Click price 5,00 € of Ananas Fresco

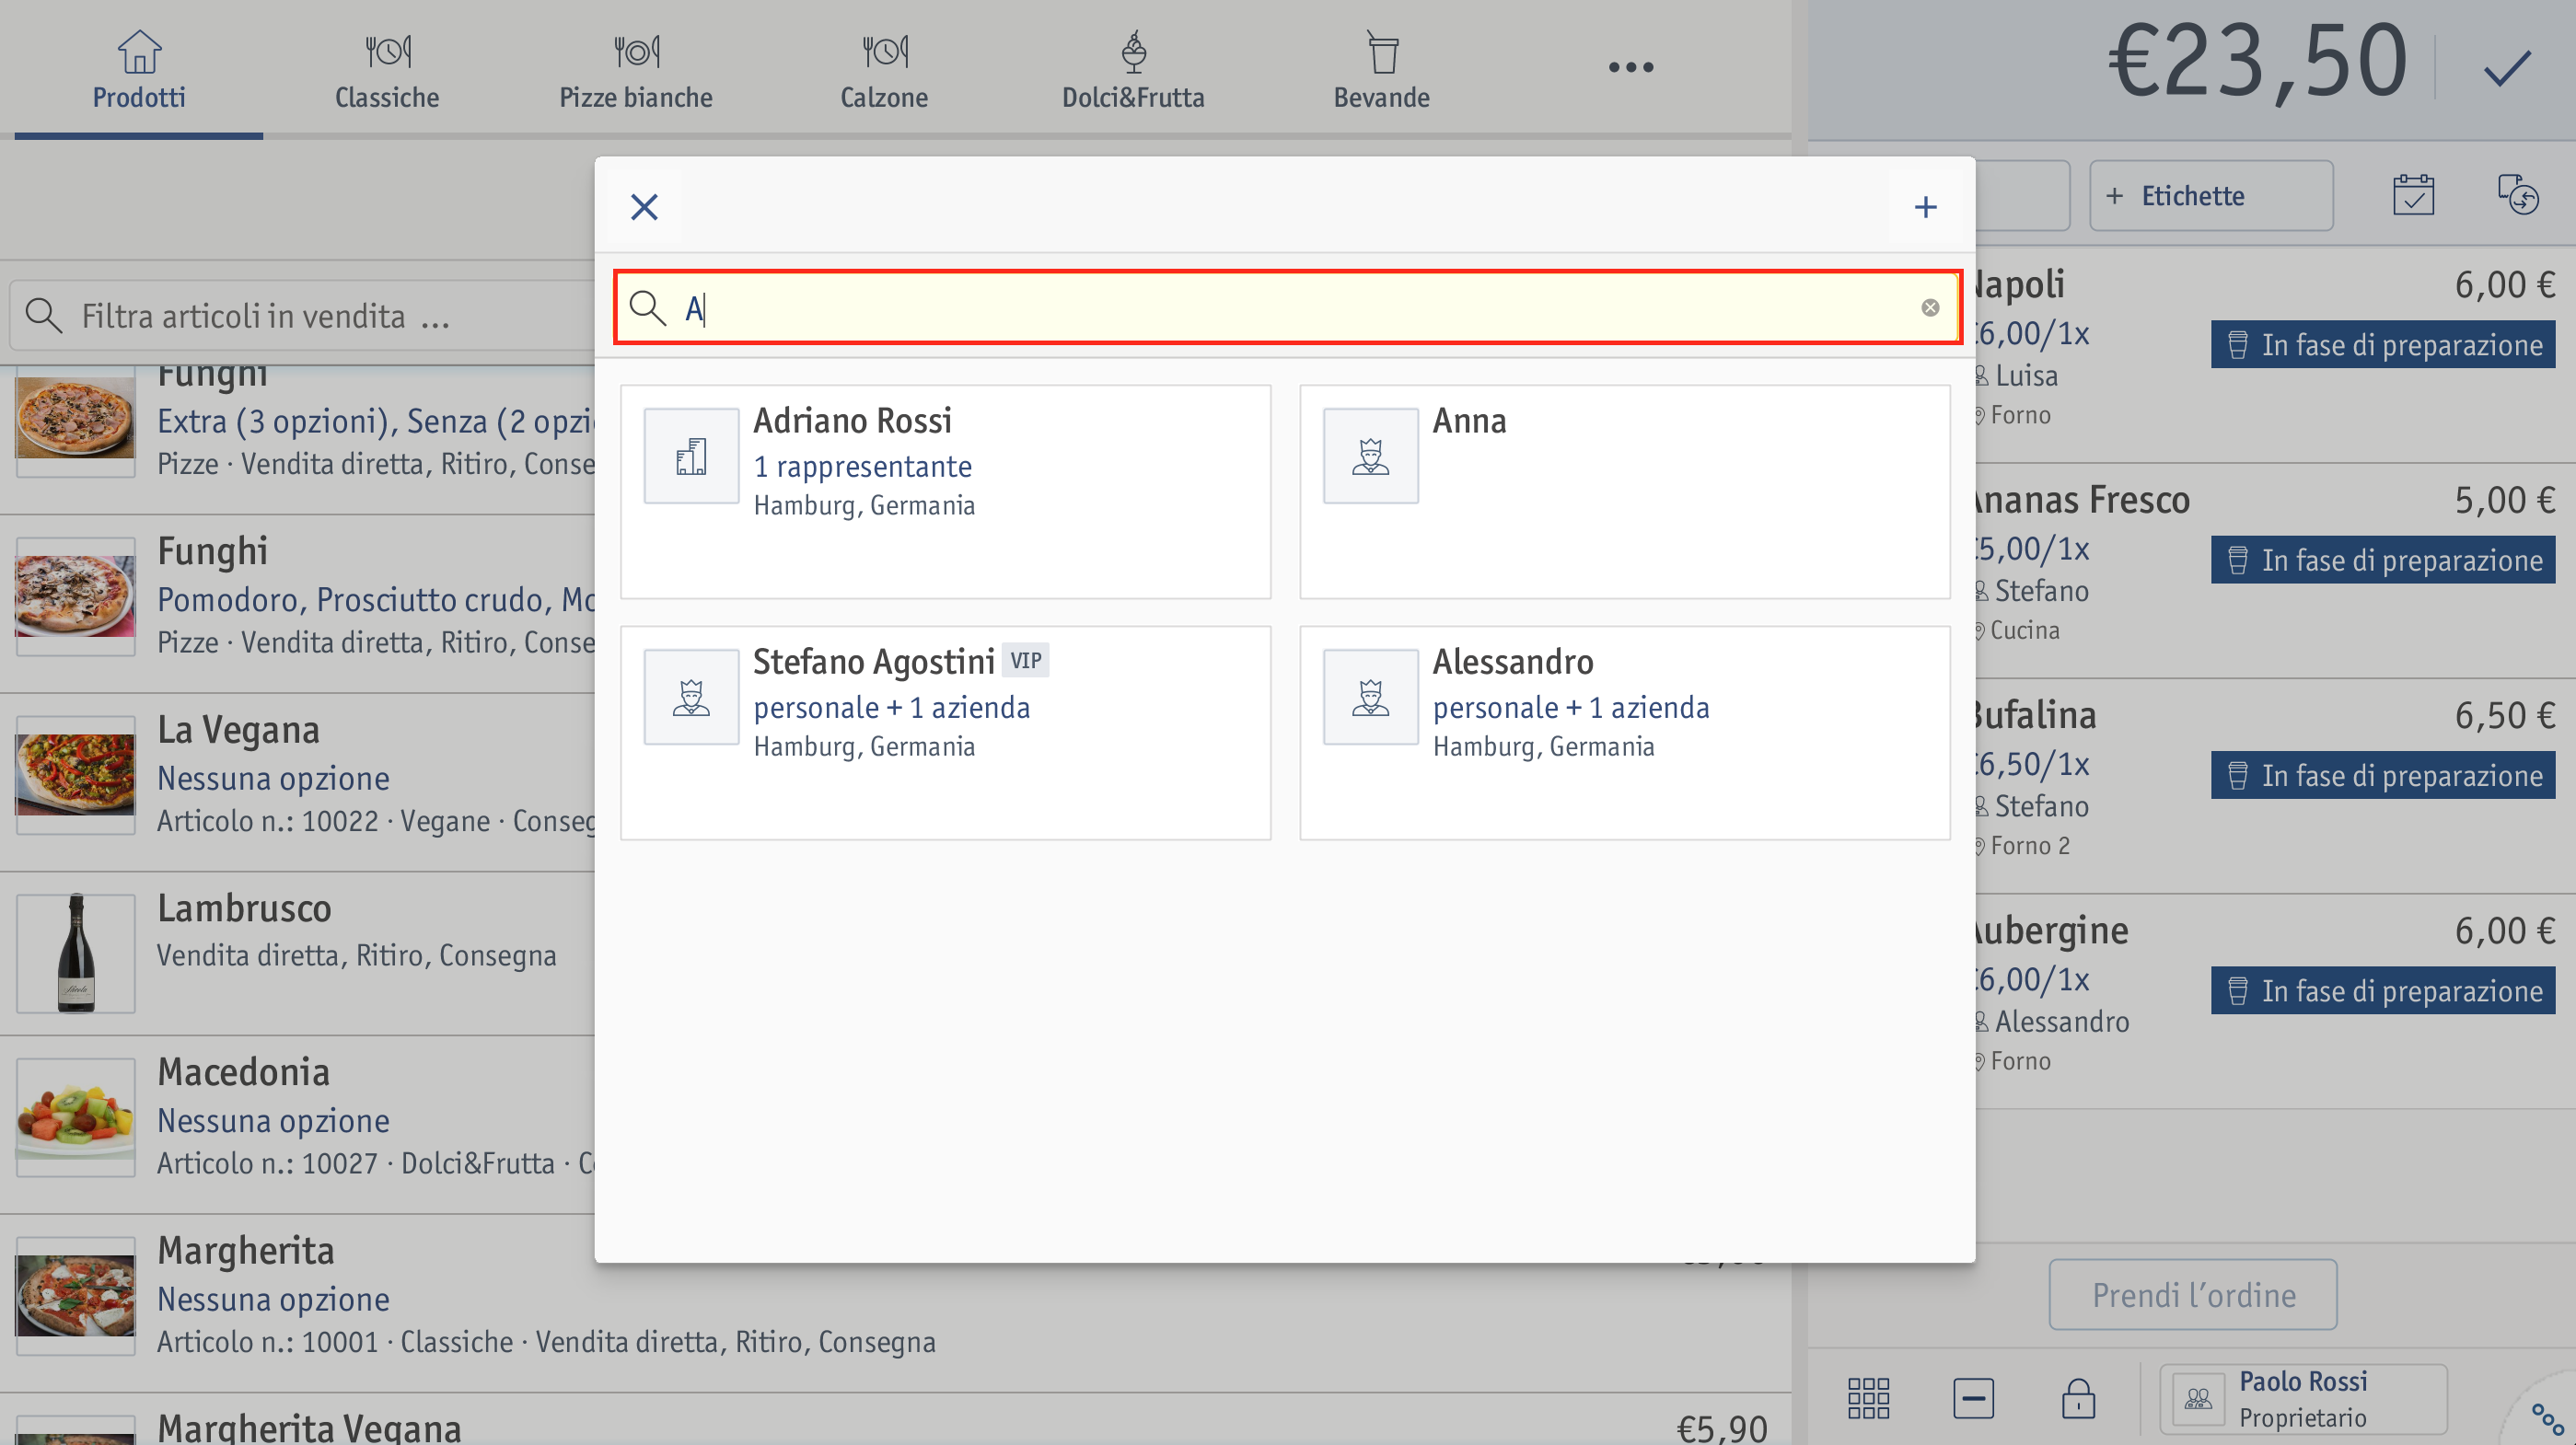[2504, 501]
